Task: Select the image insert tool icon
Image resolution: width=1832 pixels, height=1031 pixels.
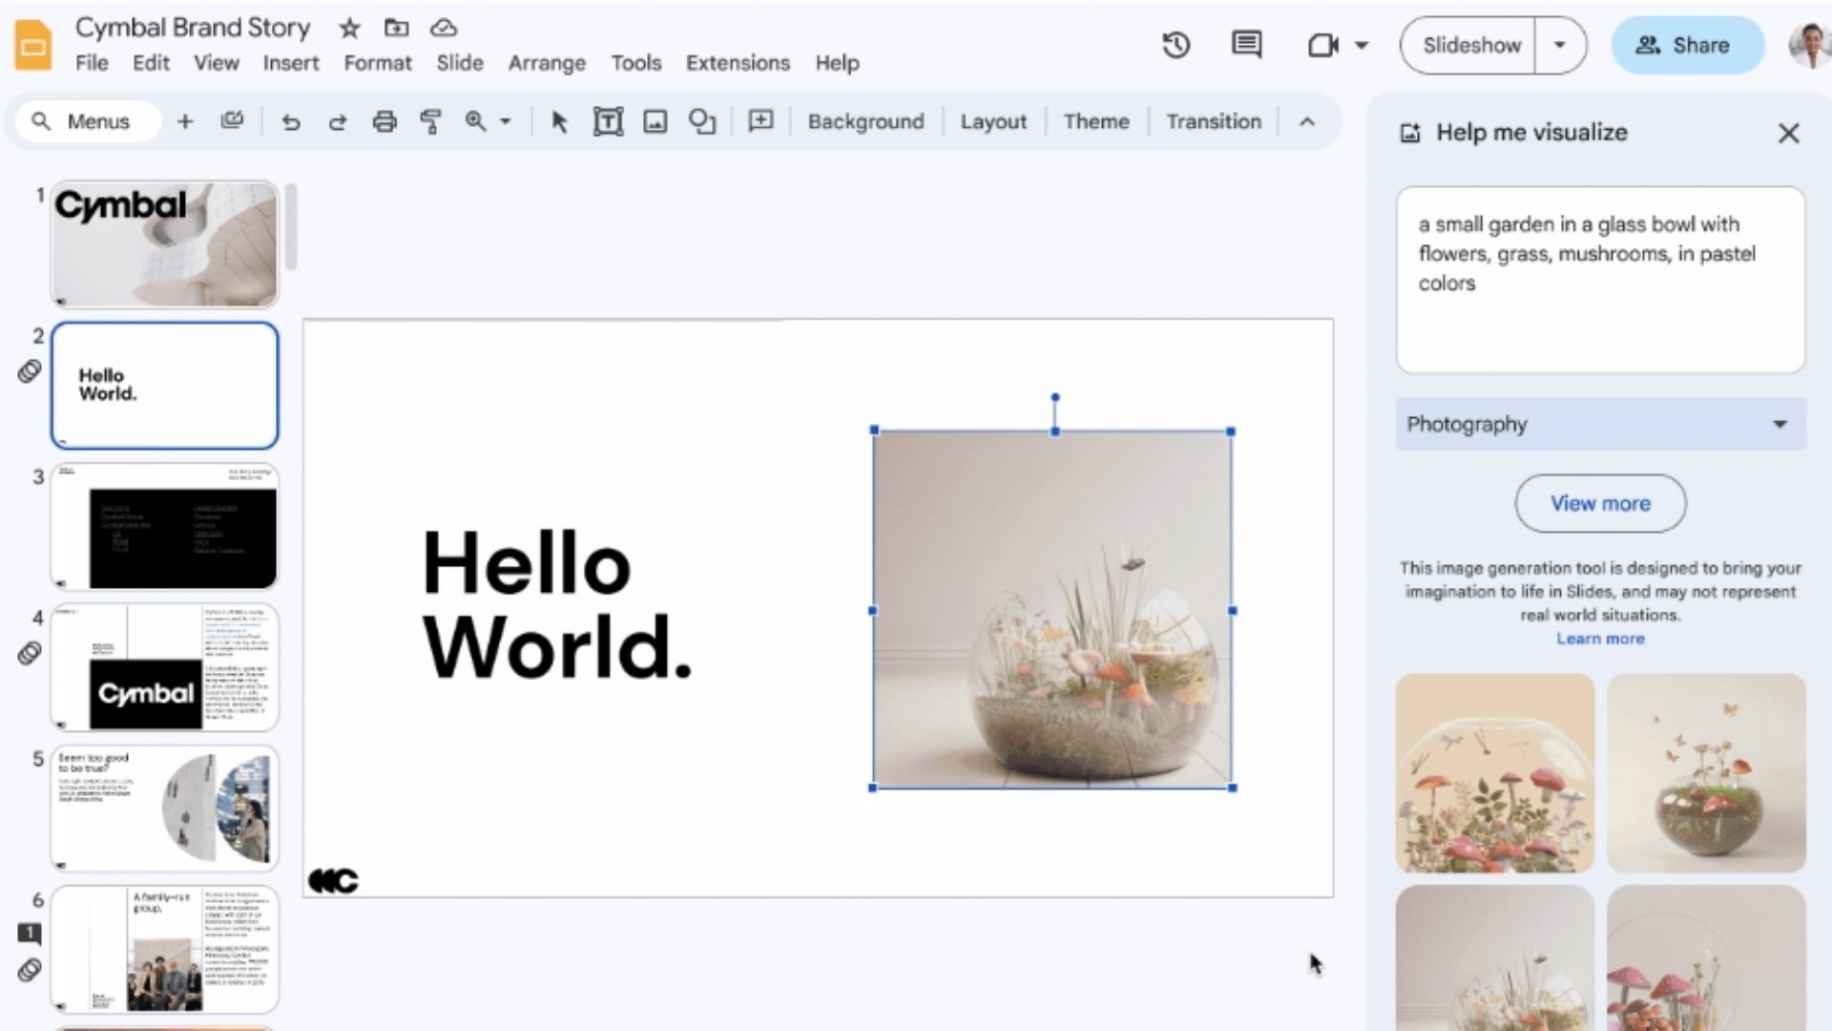Action: pos(655,122)
